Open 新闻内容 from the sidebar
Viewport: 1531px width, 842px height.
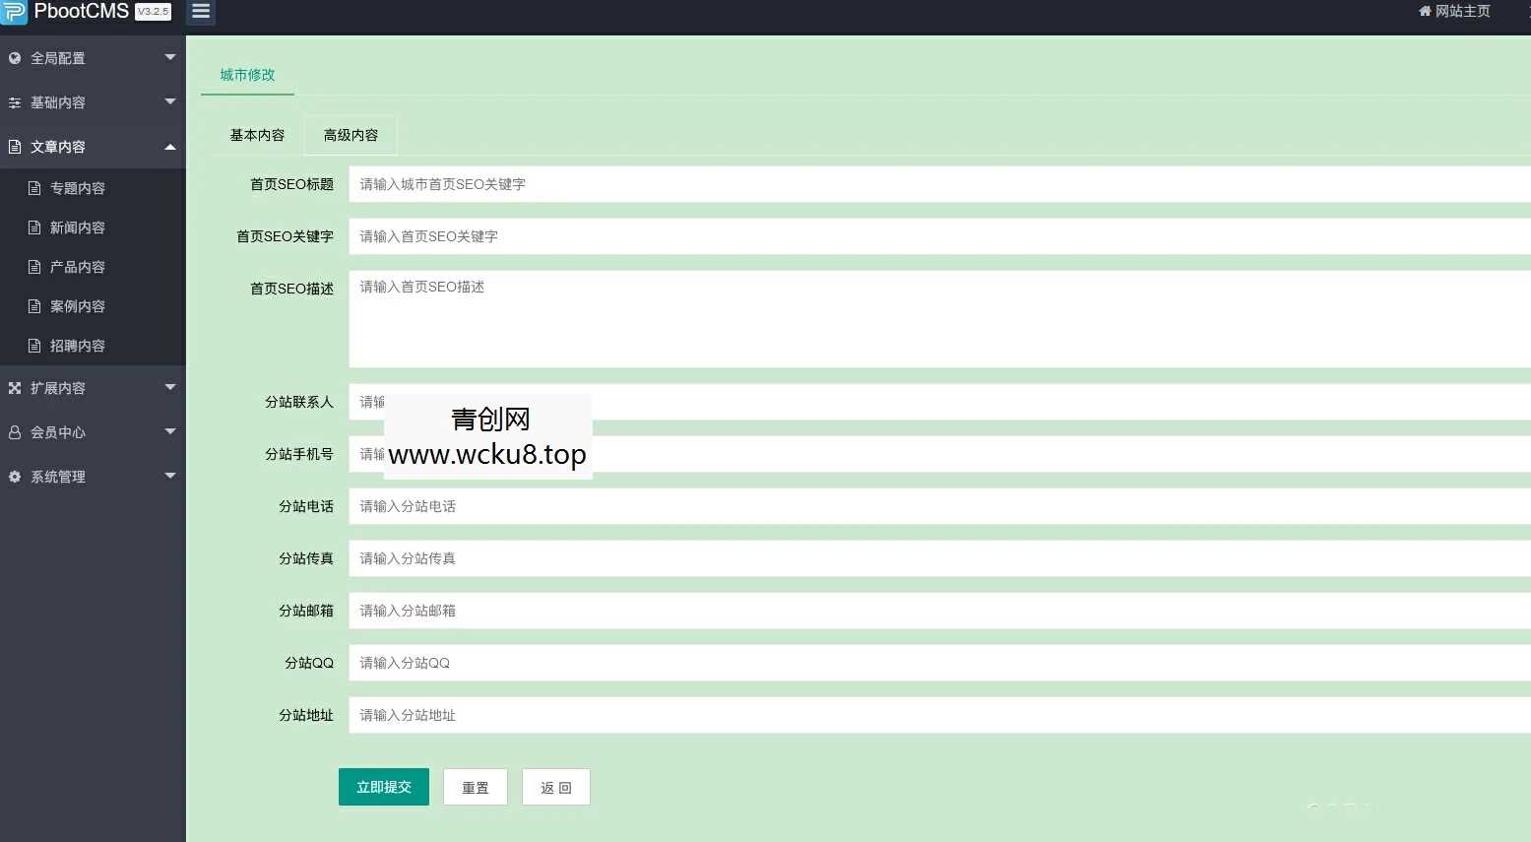pos(78,227)
